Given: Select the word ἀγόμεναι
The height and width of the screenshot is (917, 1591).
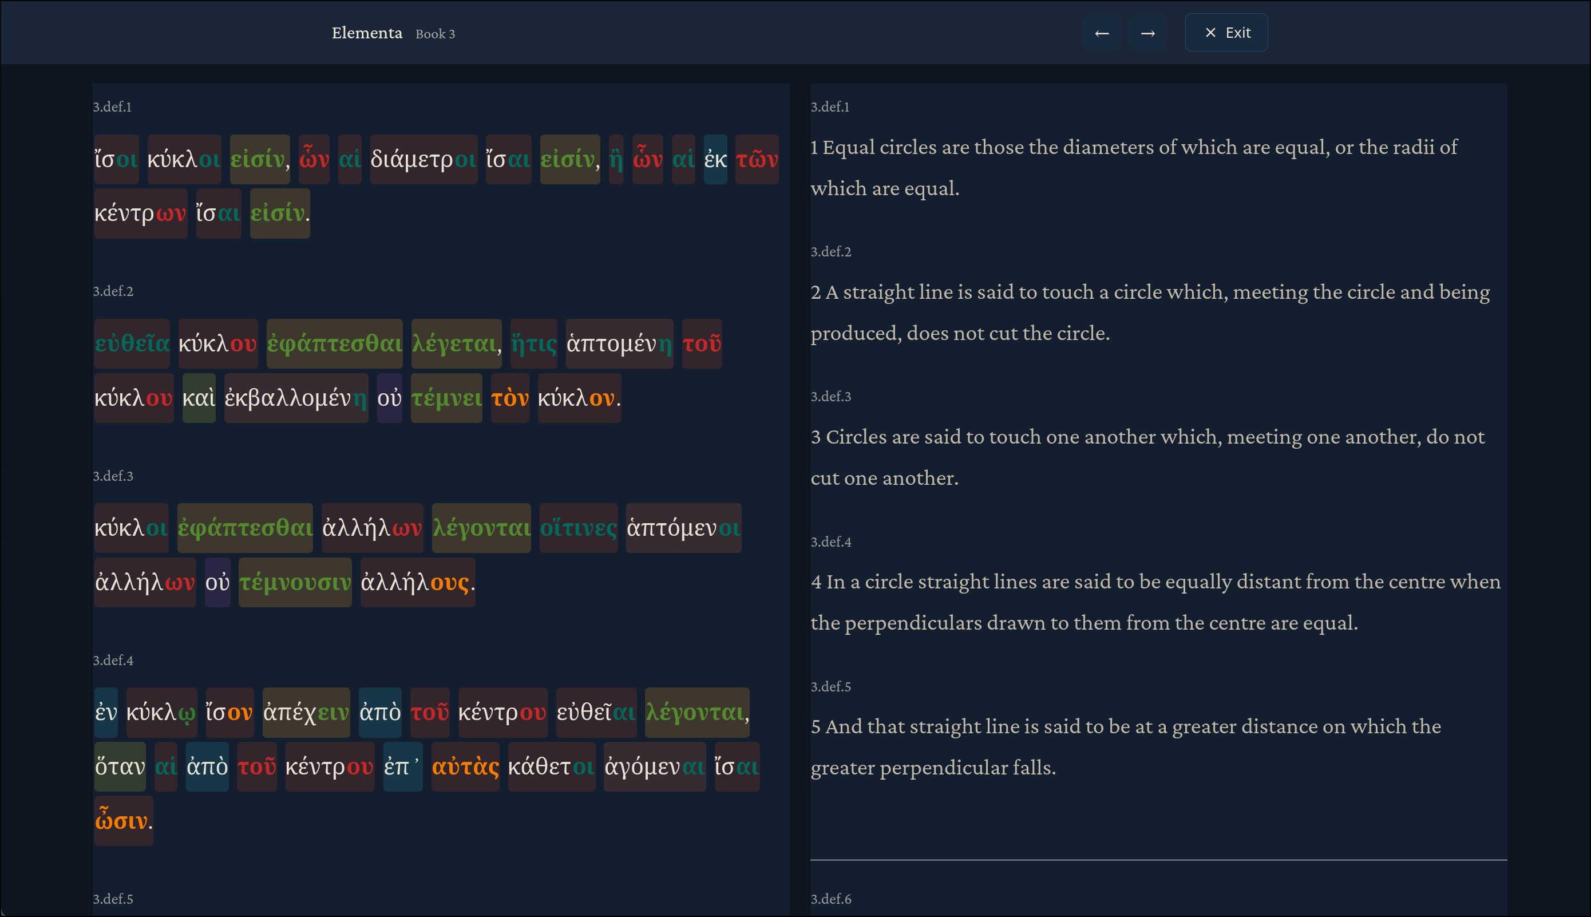Looking at the screenshot, I should tap(654, 767).
